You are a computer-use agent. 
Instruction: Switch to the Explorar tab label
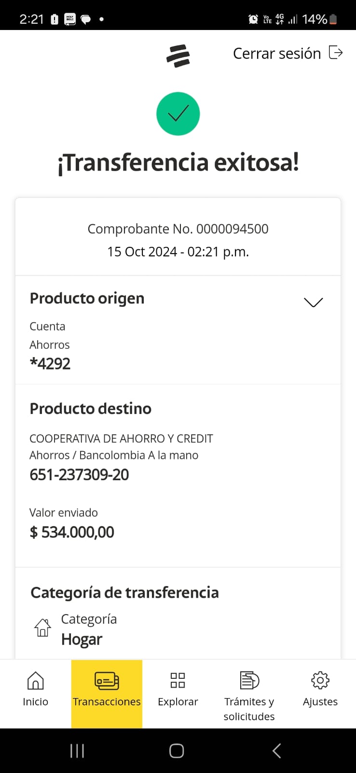[x=178, y=701]
